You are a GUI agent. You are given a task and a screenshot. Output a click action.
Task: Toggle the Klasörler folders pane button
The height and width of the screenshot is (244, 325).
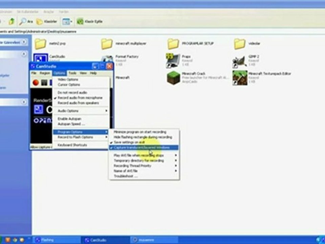tap(46, 21)
